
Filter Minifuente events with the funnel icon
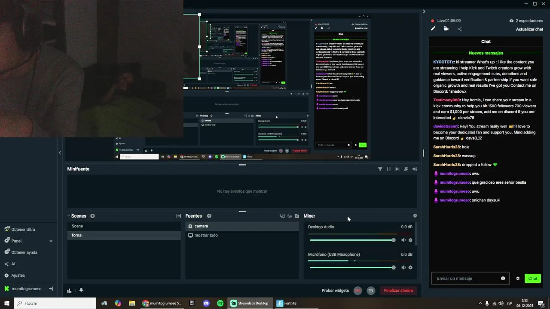(x=380, y=169)
